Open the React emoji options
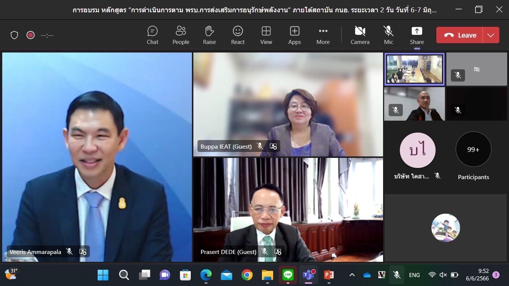509x286 pixels. click(238, 35)
